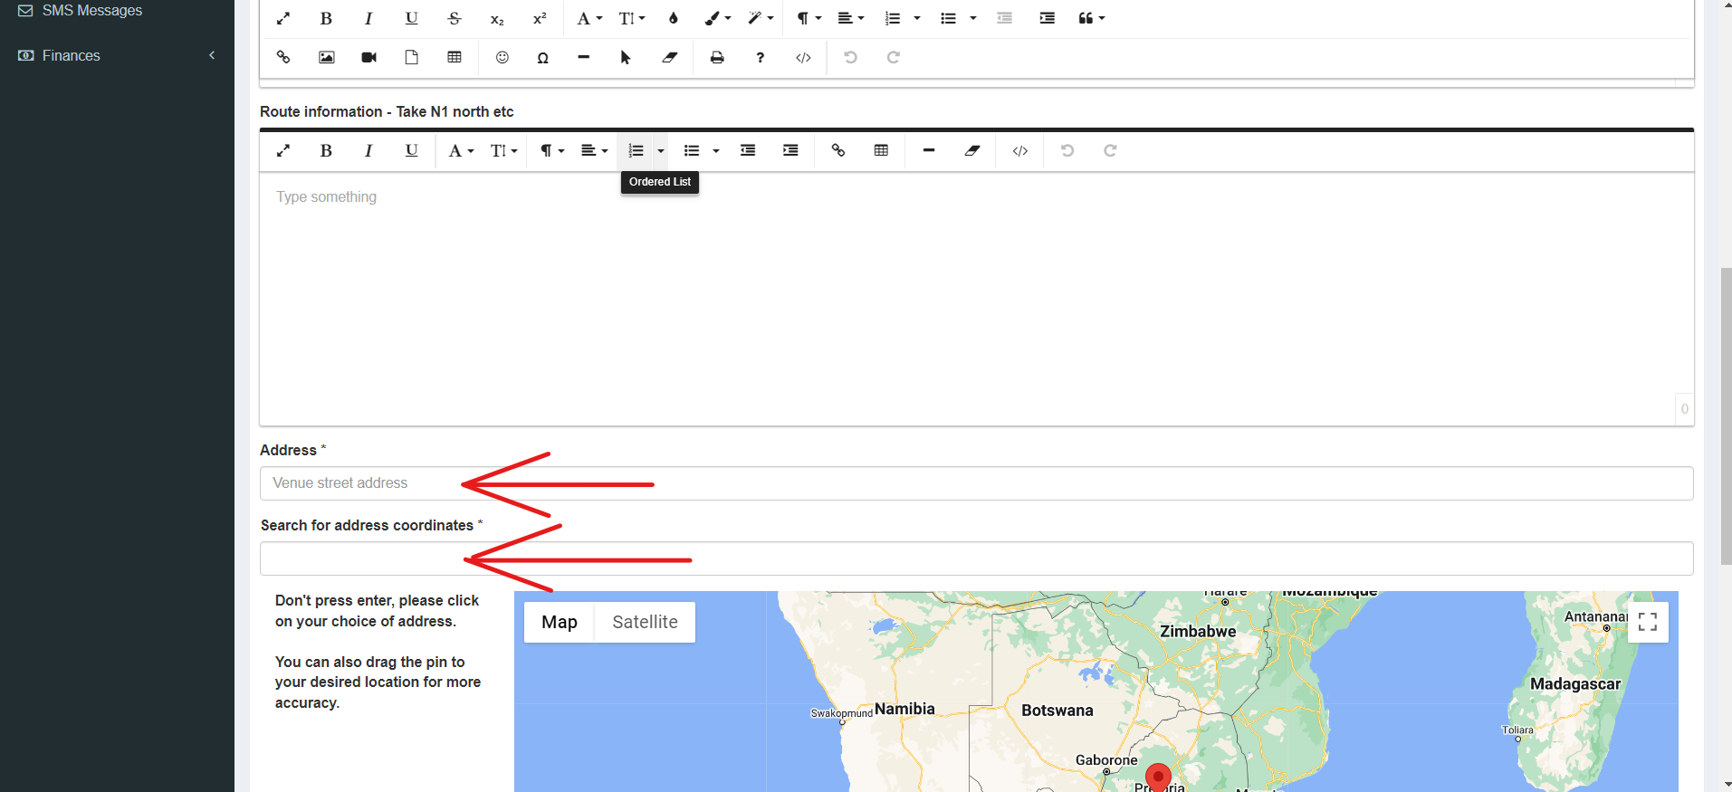Open editor help question mark

pos(760,57)
